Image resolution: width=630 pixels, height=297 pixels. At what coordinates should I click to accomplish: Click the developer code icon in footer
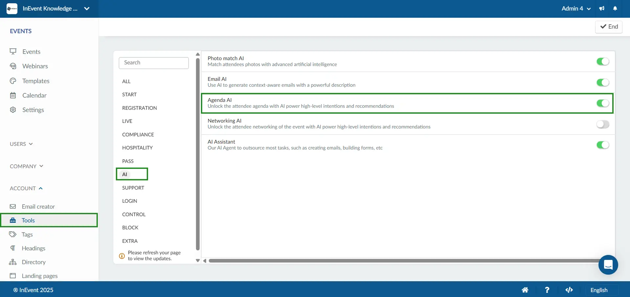click(x=569, y=290)
